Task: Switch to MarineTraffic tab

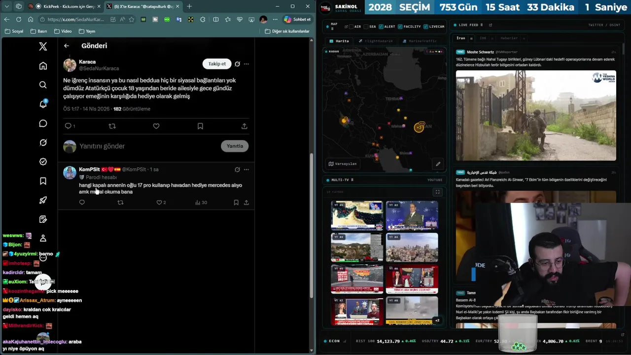Action: 420,41
